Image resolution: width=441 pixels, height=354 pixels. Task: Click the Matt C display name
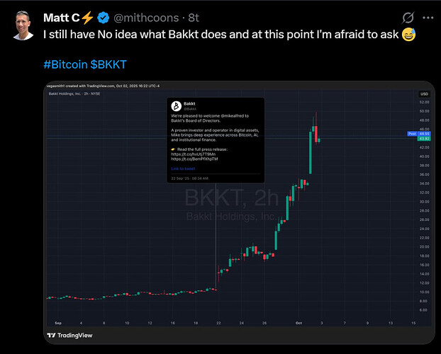tap(62, 18)
